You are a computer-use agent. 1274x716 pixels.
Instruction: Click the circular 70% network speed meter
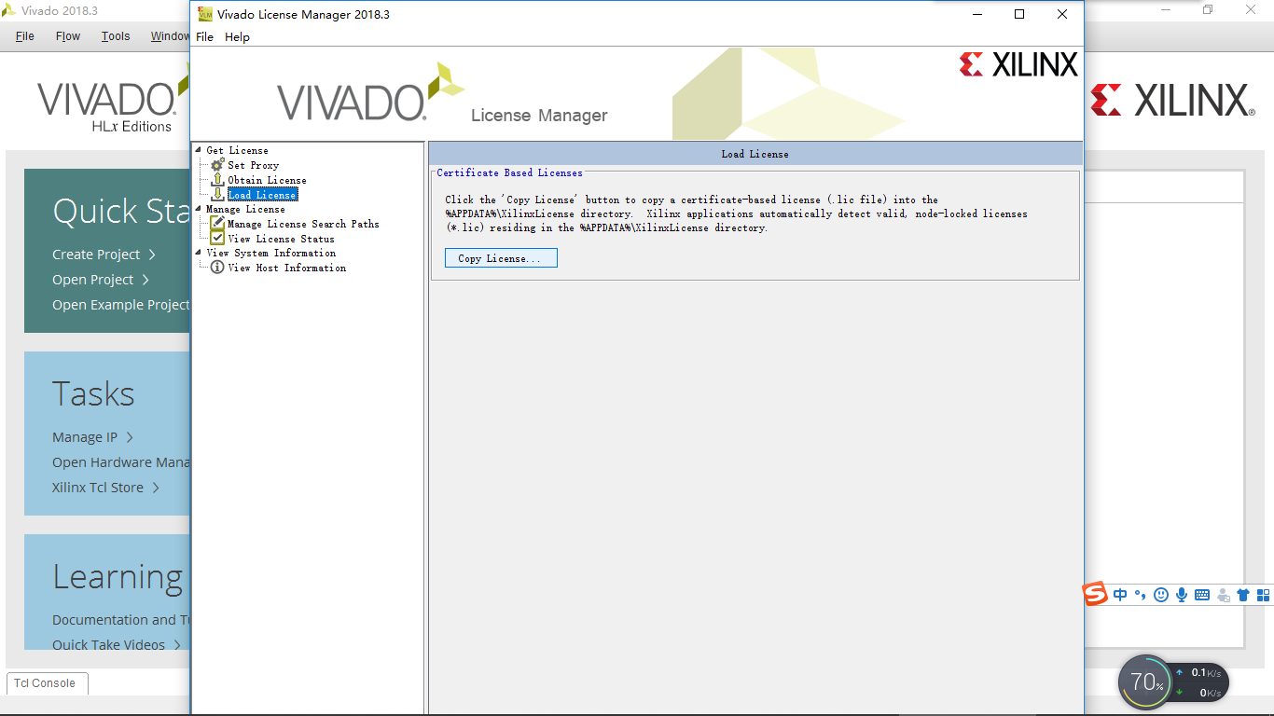coord(1145,682)
